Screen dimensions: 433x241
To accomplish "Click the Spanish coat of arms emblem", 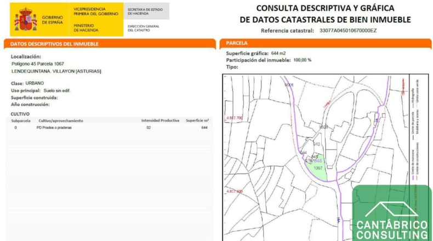I will point(26,19).
